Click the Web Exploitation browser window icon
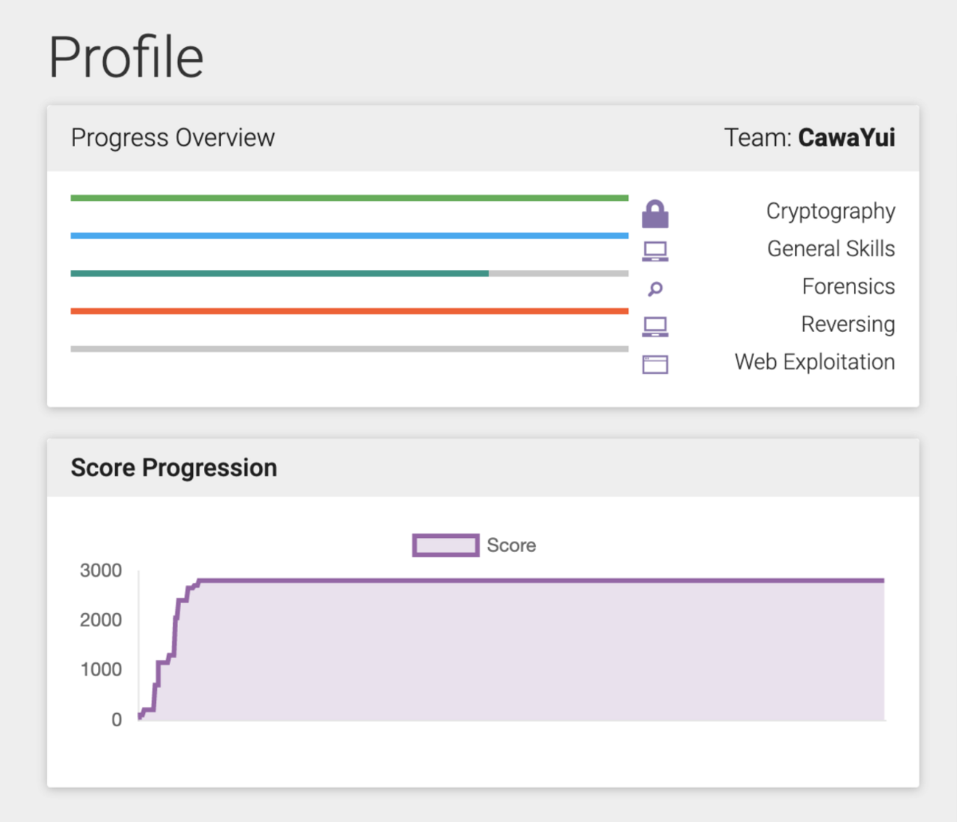 (654, 364)
